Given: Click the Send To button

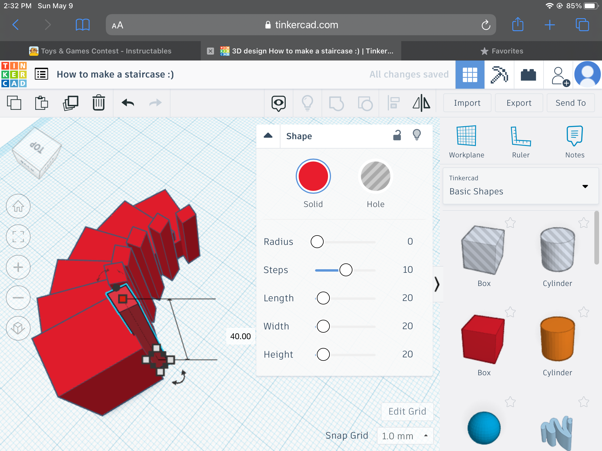Looking at the screenshot, I should pos(571,103).
